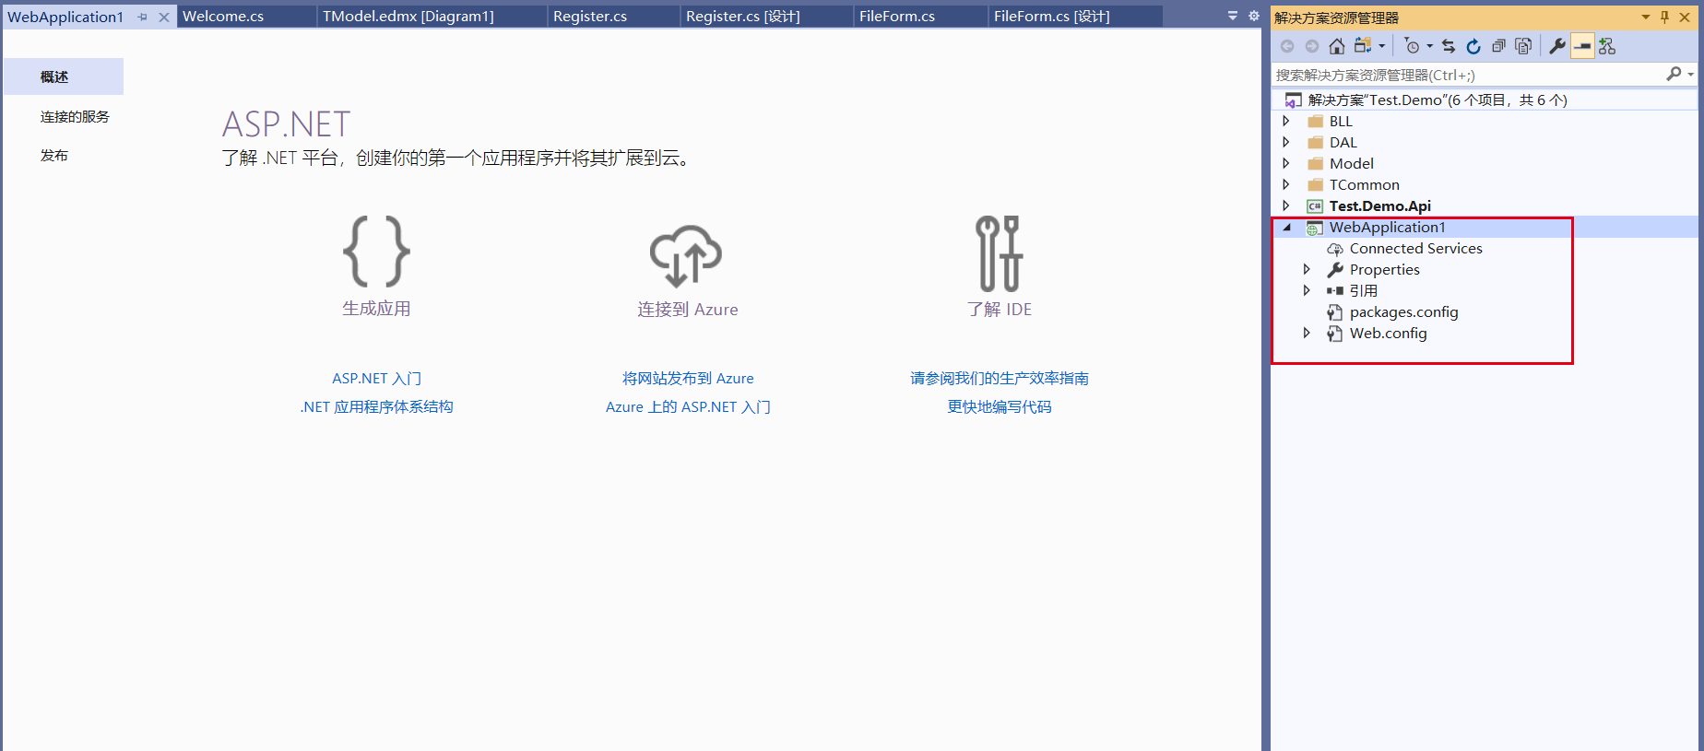Select the BLL folder icon
This screenshot has width=1704, height=751.
click(1316, 121)
